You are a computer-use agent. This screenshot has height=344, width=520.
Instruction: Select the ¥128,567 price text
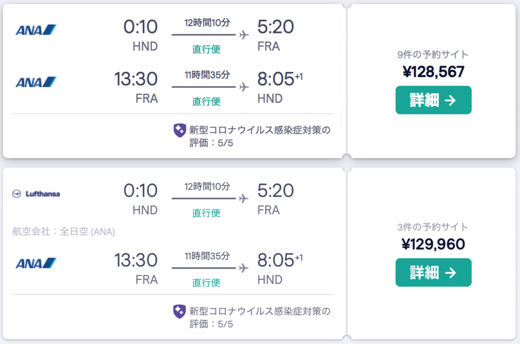tap(433, 72)
